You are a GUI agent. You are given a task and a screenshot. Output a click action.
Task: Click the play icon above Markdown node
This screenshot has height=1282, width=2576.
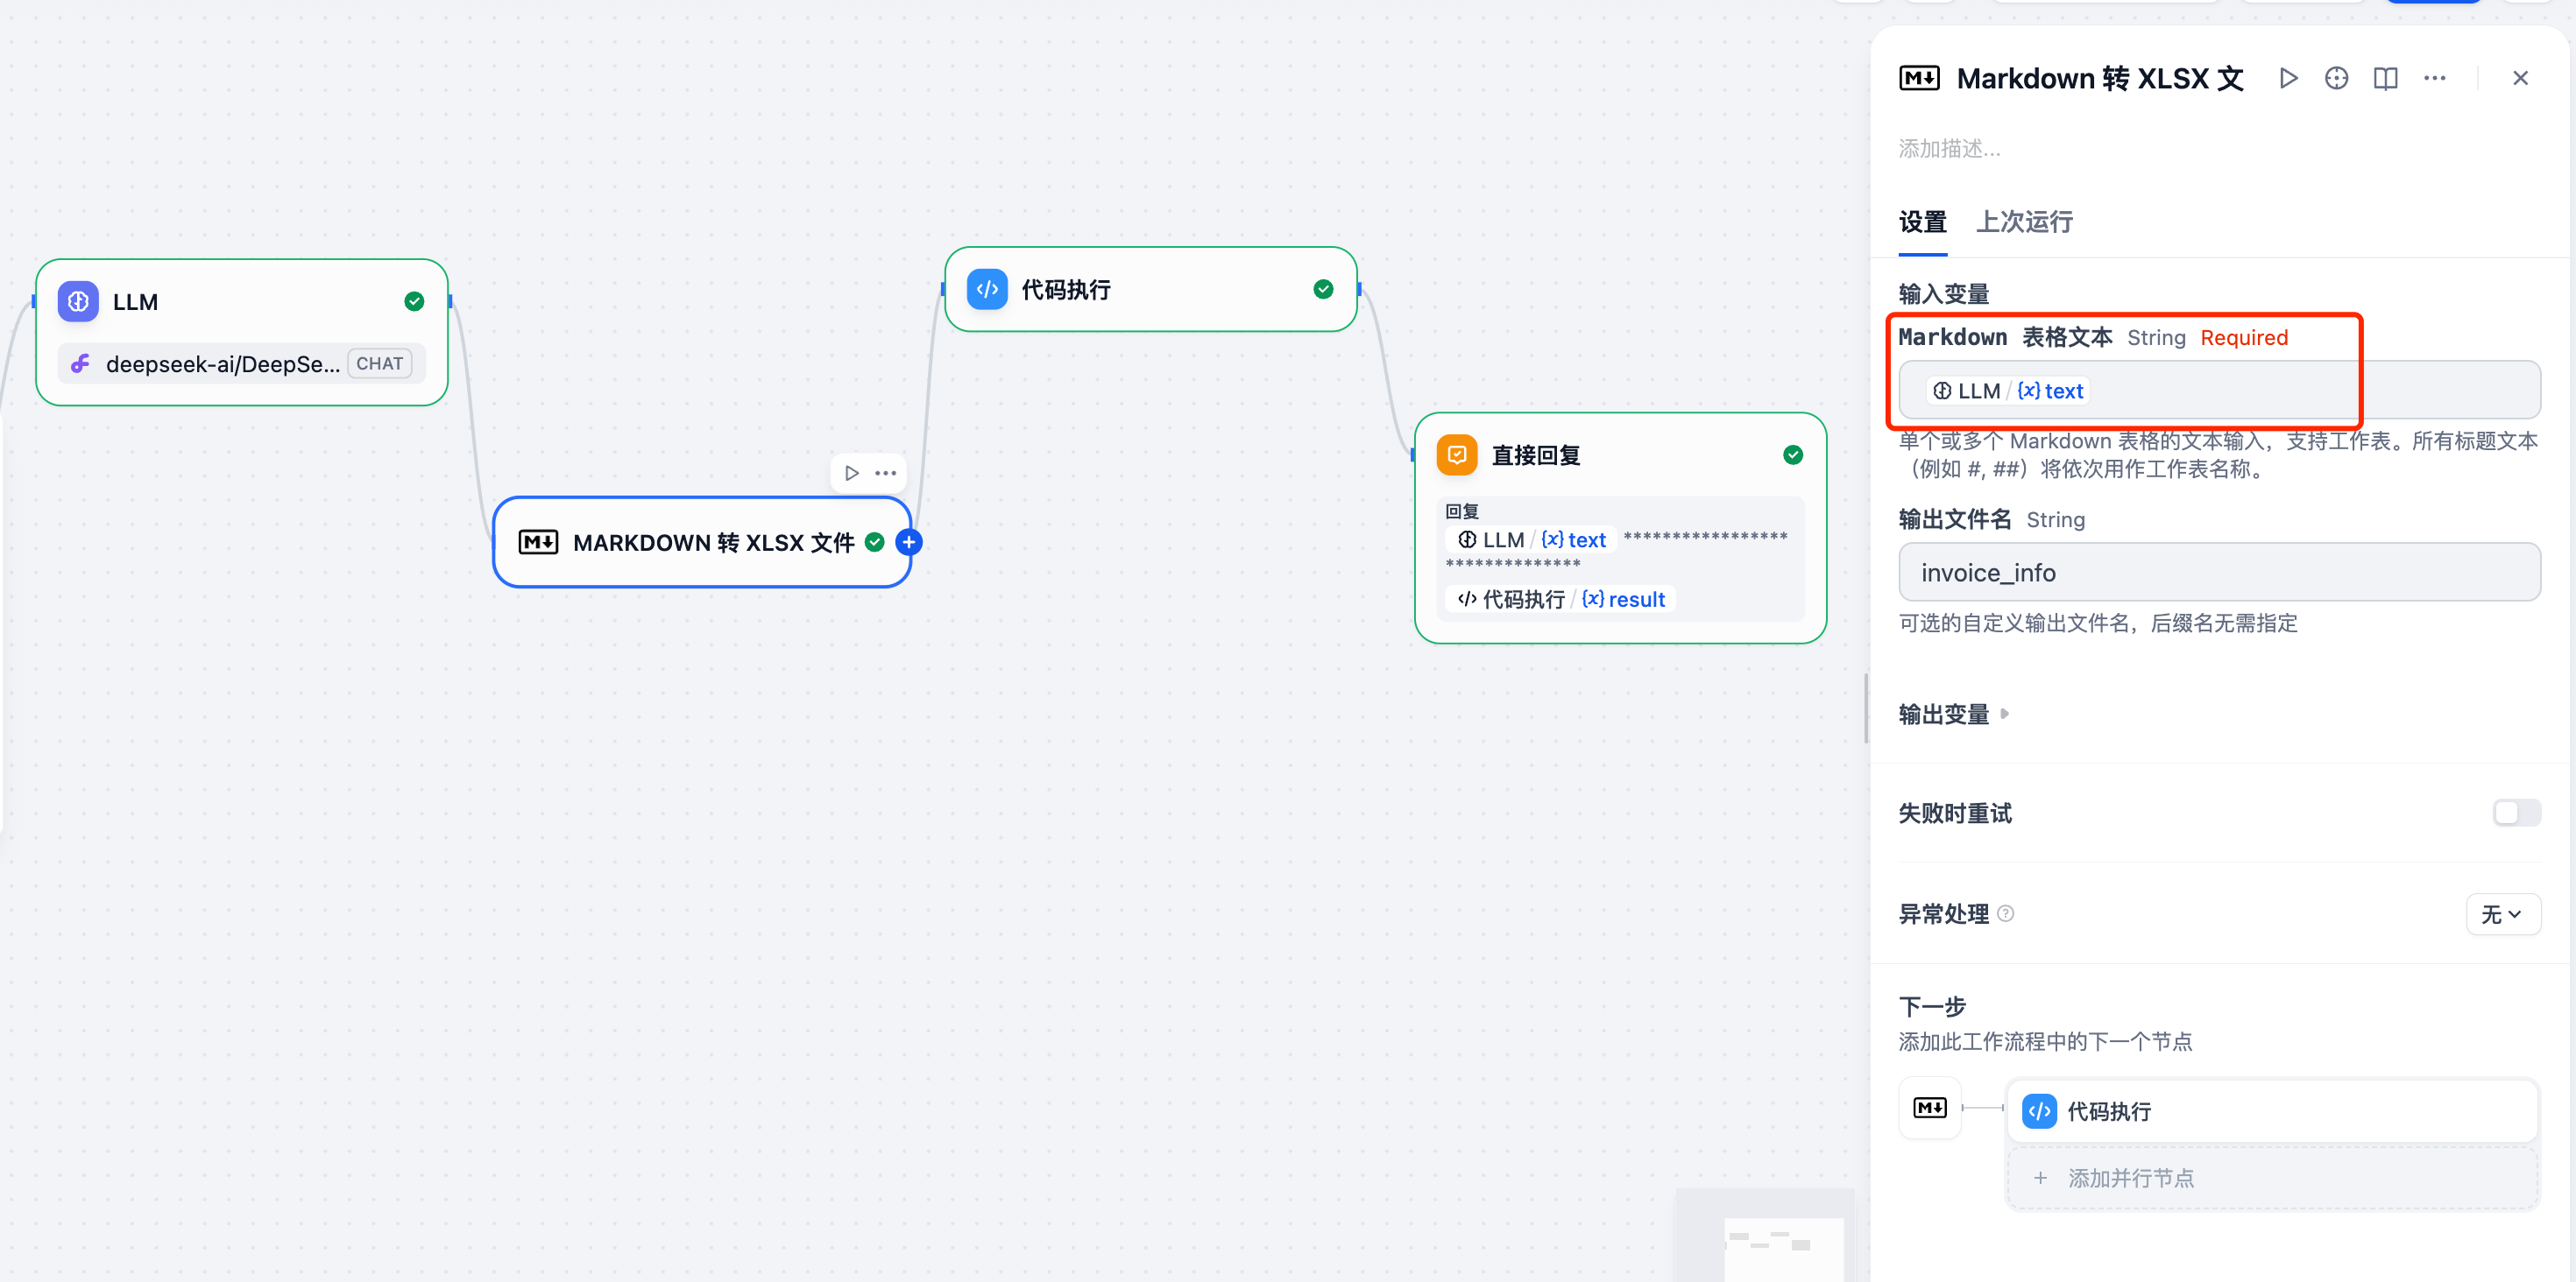click(x=851, y=473)
